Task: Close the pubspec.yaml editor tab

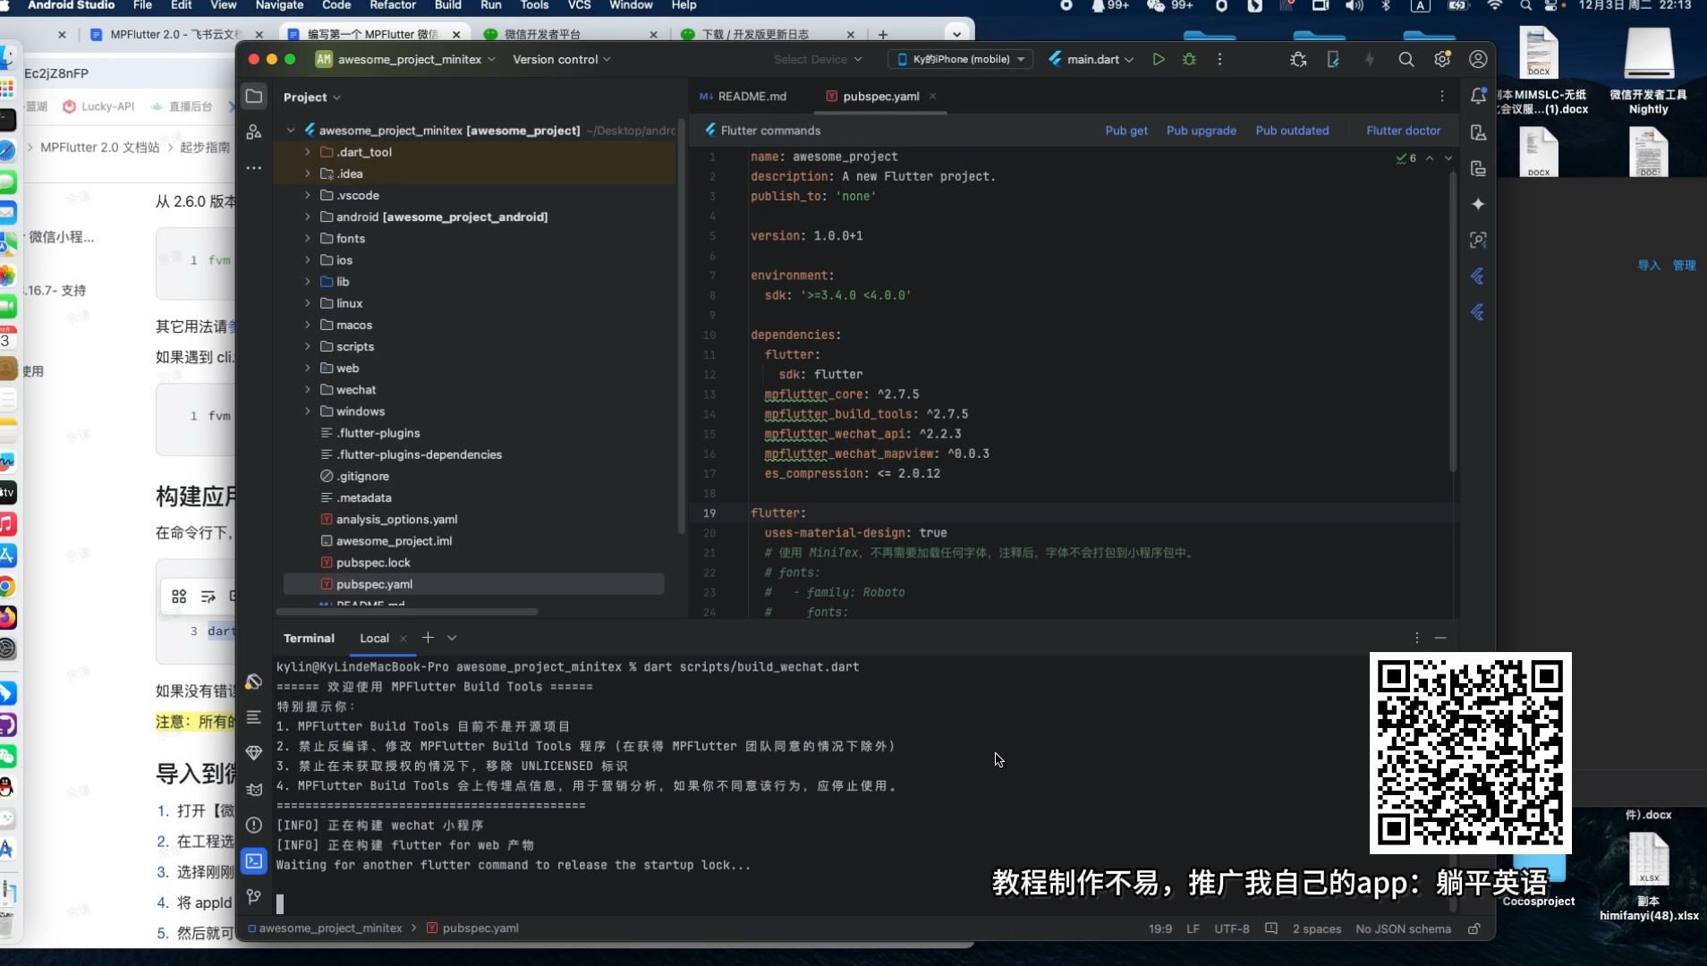Action: (x=933, y=96)
